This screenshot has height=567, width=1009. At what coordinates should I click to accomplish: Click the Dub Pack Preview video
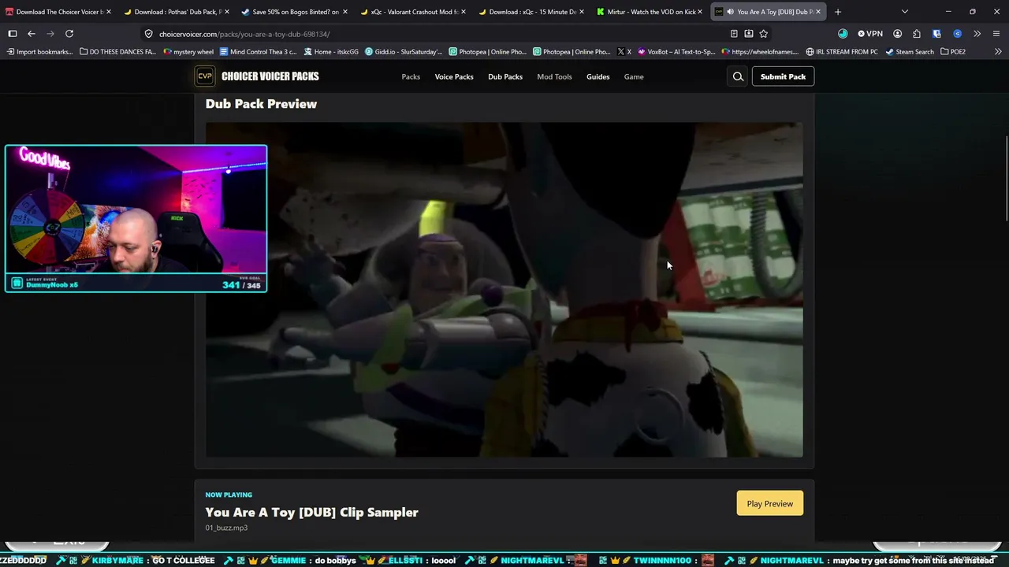(504, 290)
